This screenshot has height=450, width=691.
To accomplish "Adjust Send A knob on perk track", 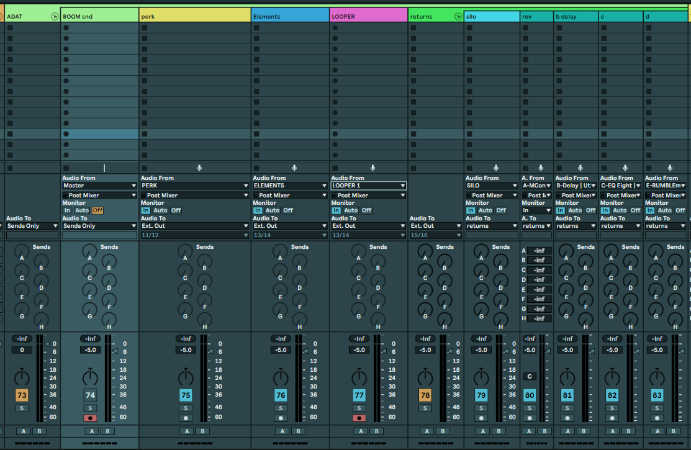I will pos(184,252).
